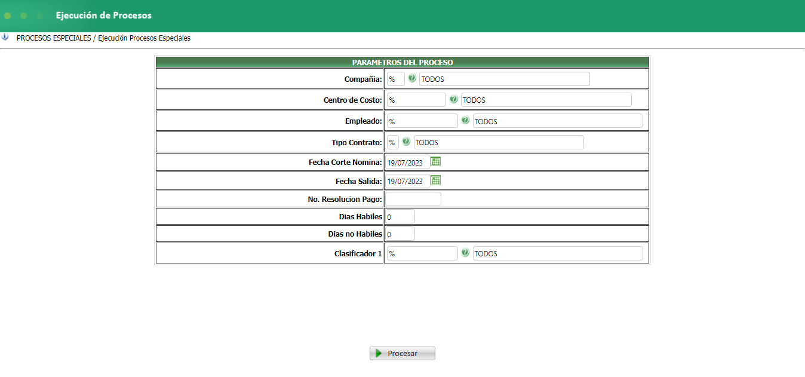805x377 pixels.
Task: Click the Dias Habiles label
Action: click(x=361, y=216)
